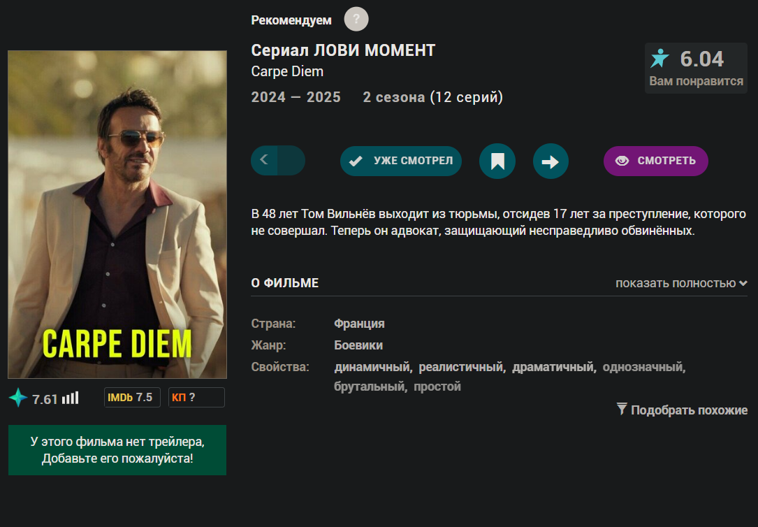Click the add trailer green banner

[x=117, y=450]
